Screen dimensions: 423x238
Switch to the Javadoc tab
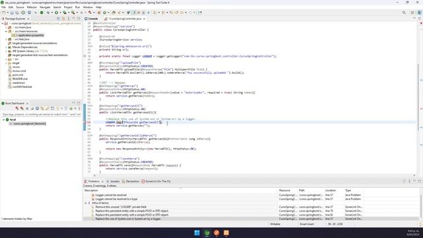click(113, 181)
